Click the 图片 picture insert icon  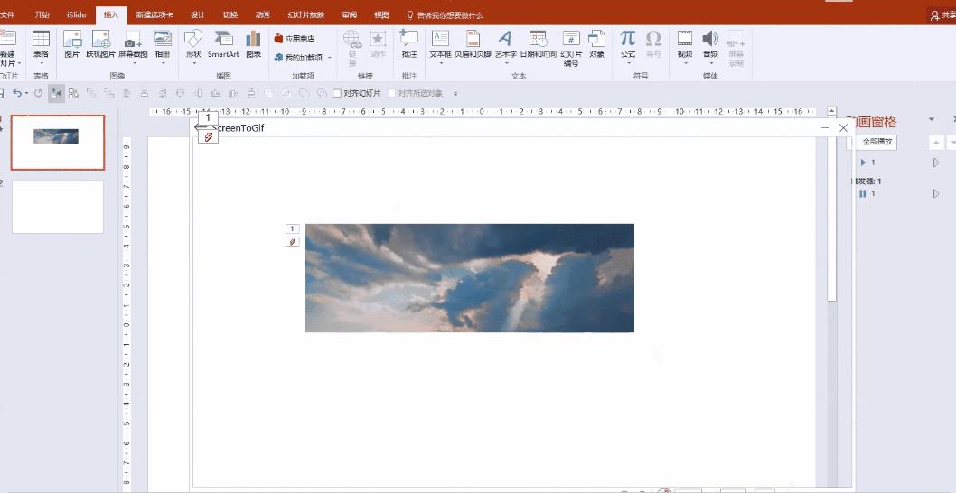click(x=71, y=42)
